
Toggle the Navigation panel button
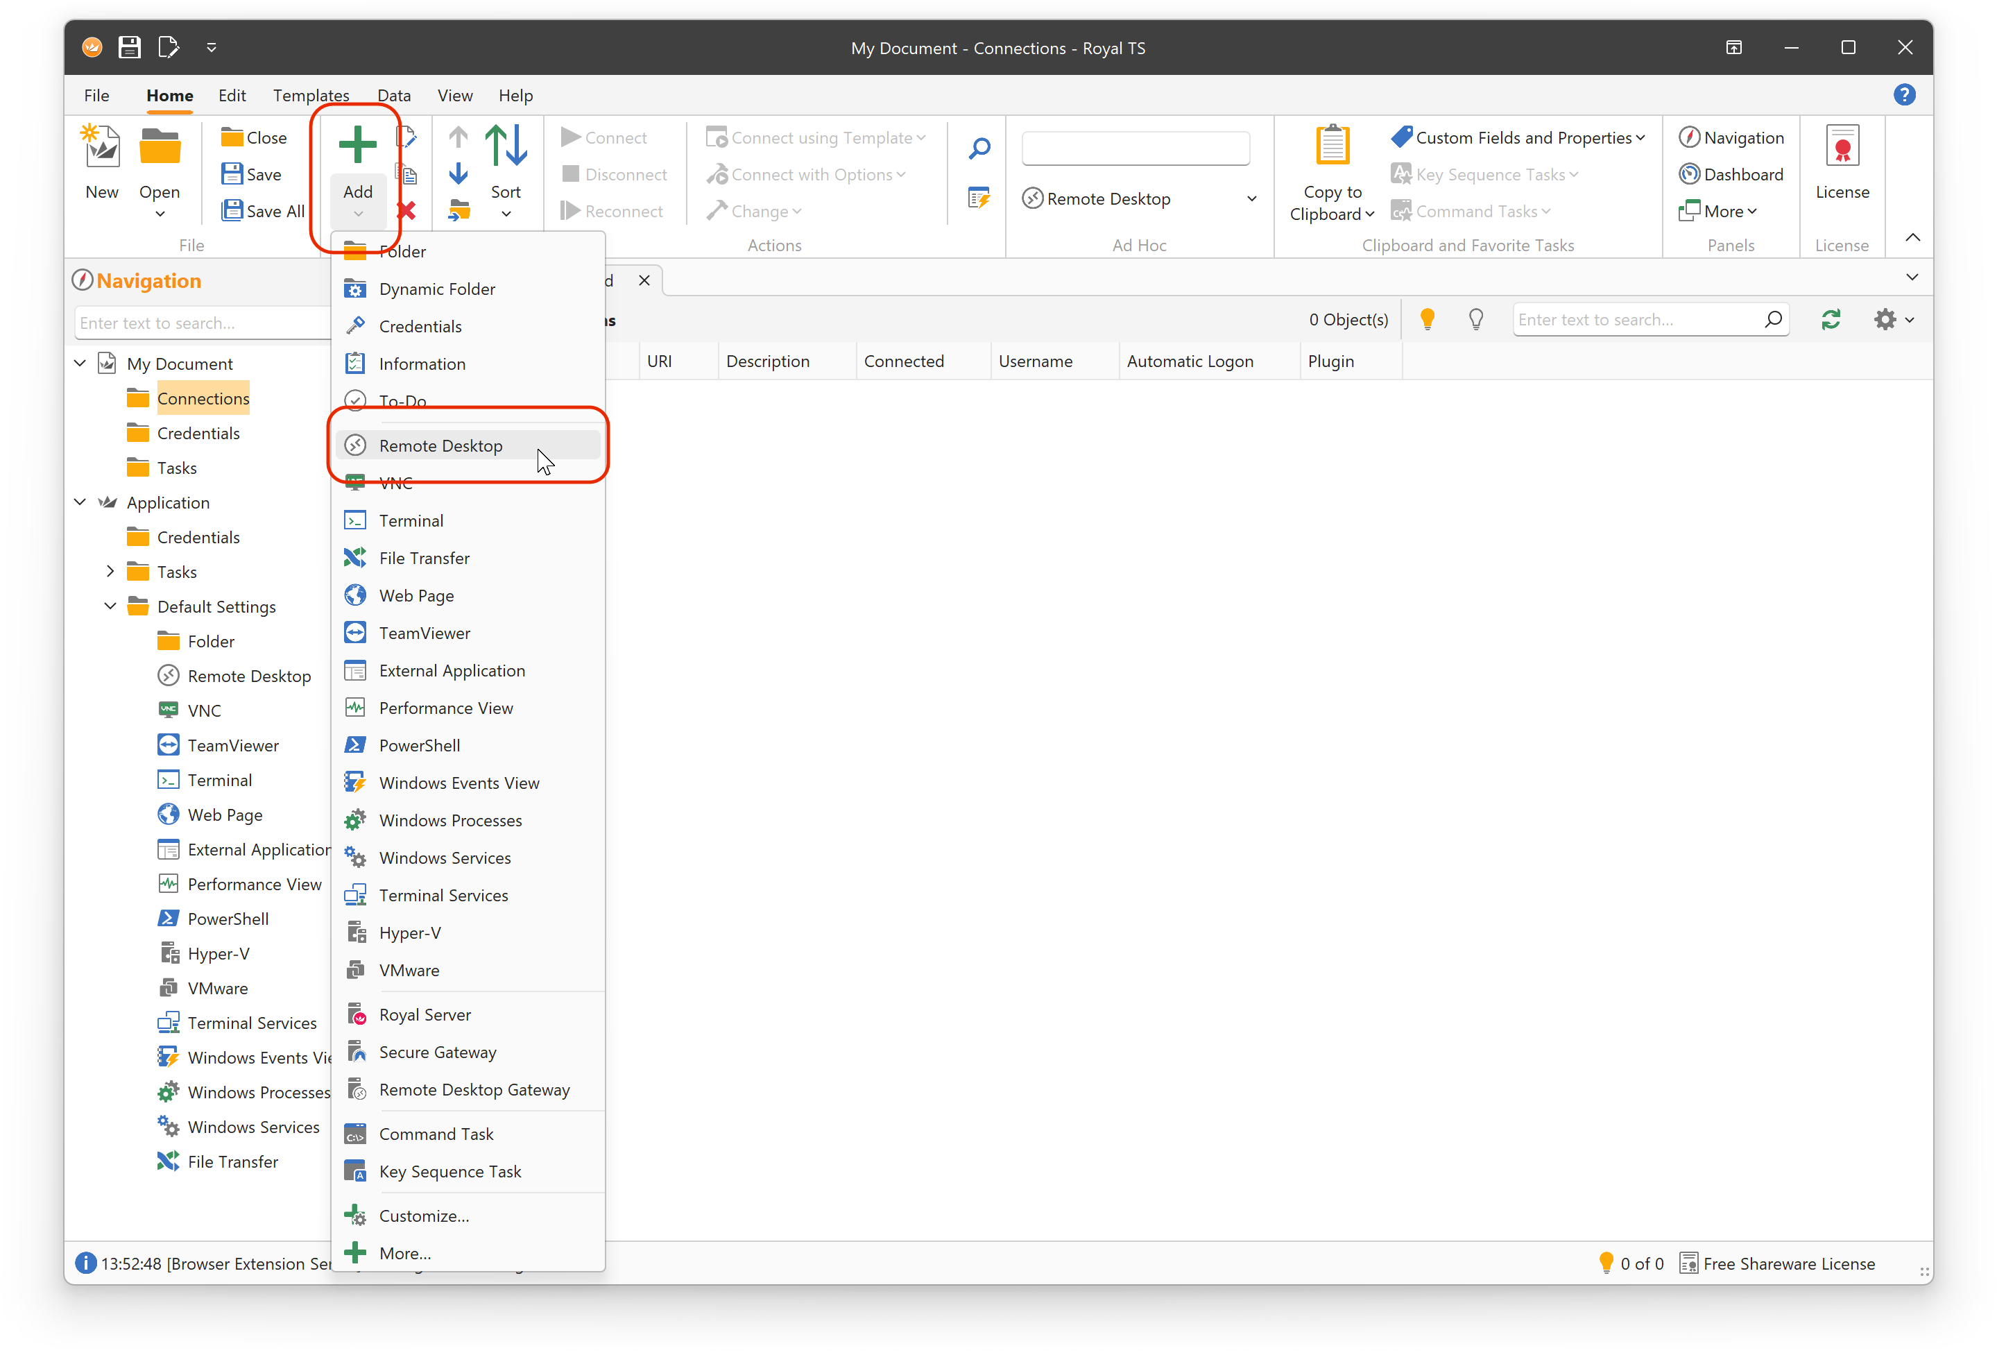tap(1731, 137)
